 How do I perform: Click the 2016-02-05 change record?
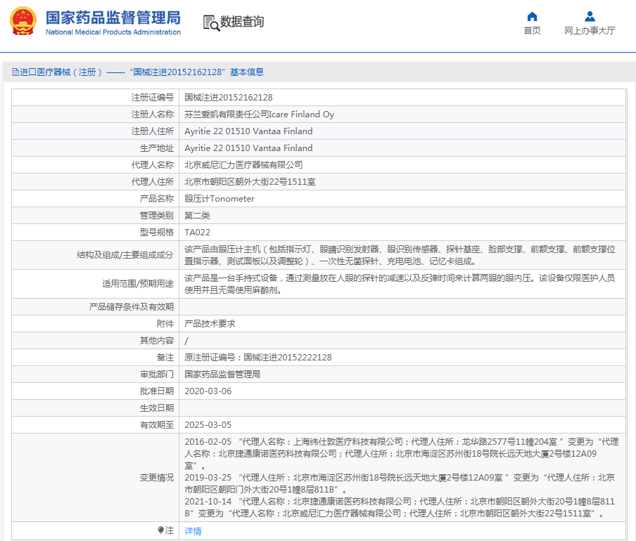(402, 454)
